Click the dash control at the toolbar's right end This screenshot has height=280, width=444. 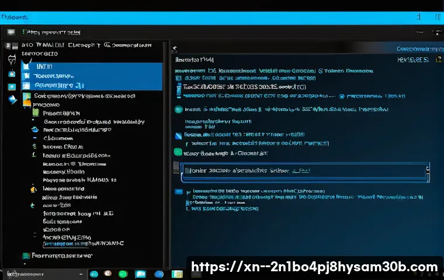click(x=419, y=32)
